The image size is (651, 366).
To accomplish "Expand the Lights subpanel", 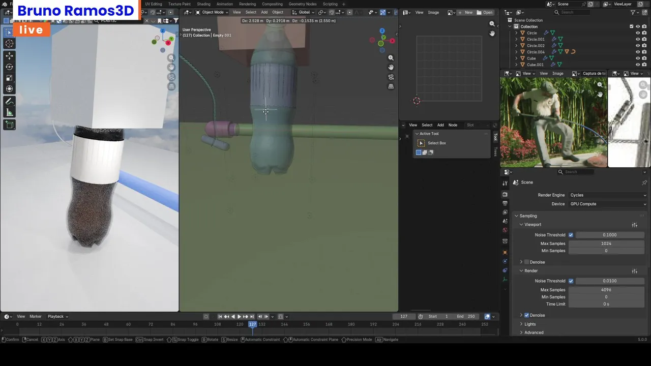I will pos(521,324).
